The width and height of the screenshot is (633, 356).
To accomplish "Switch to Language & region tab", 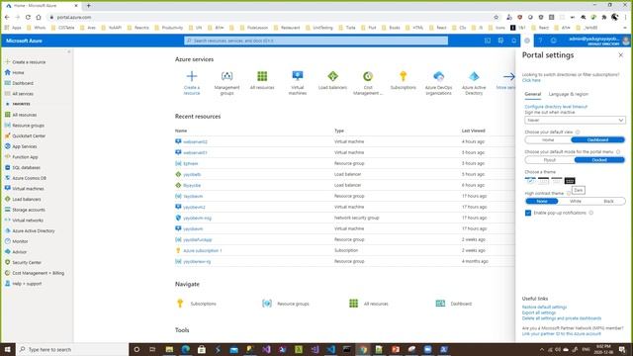I will 569,94.
